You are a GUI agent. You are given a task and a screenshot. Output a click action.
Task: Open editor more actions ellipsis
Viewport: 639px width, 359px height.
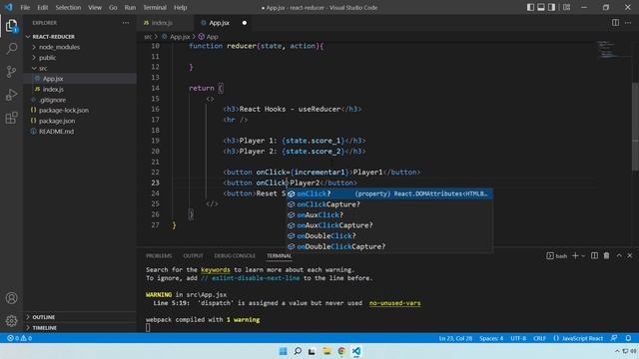[628, 23]
